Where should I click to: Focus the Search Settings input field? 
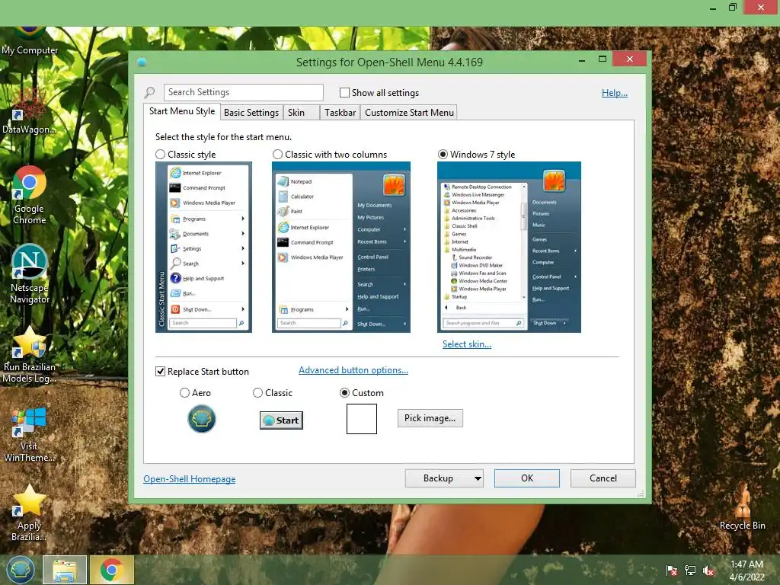(244, 92)
